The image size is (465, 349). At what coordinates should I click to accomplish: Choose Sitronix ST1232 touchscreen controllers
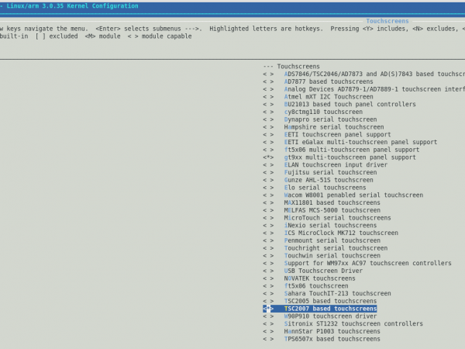(353, 323)
